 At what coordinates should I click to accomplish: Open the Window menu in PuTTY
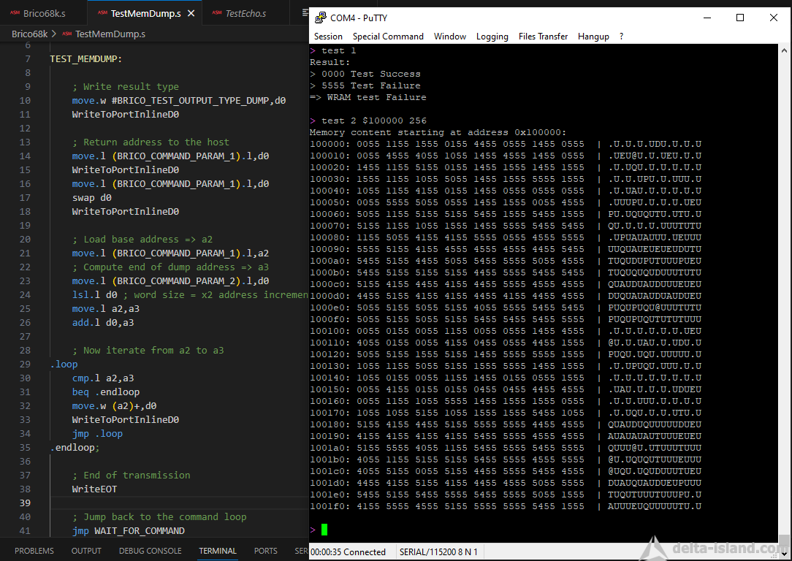coord(449,37)
